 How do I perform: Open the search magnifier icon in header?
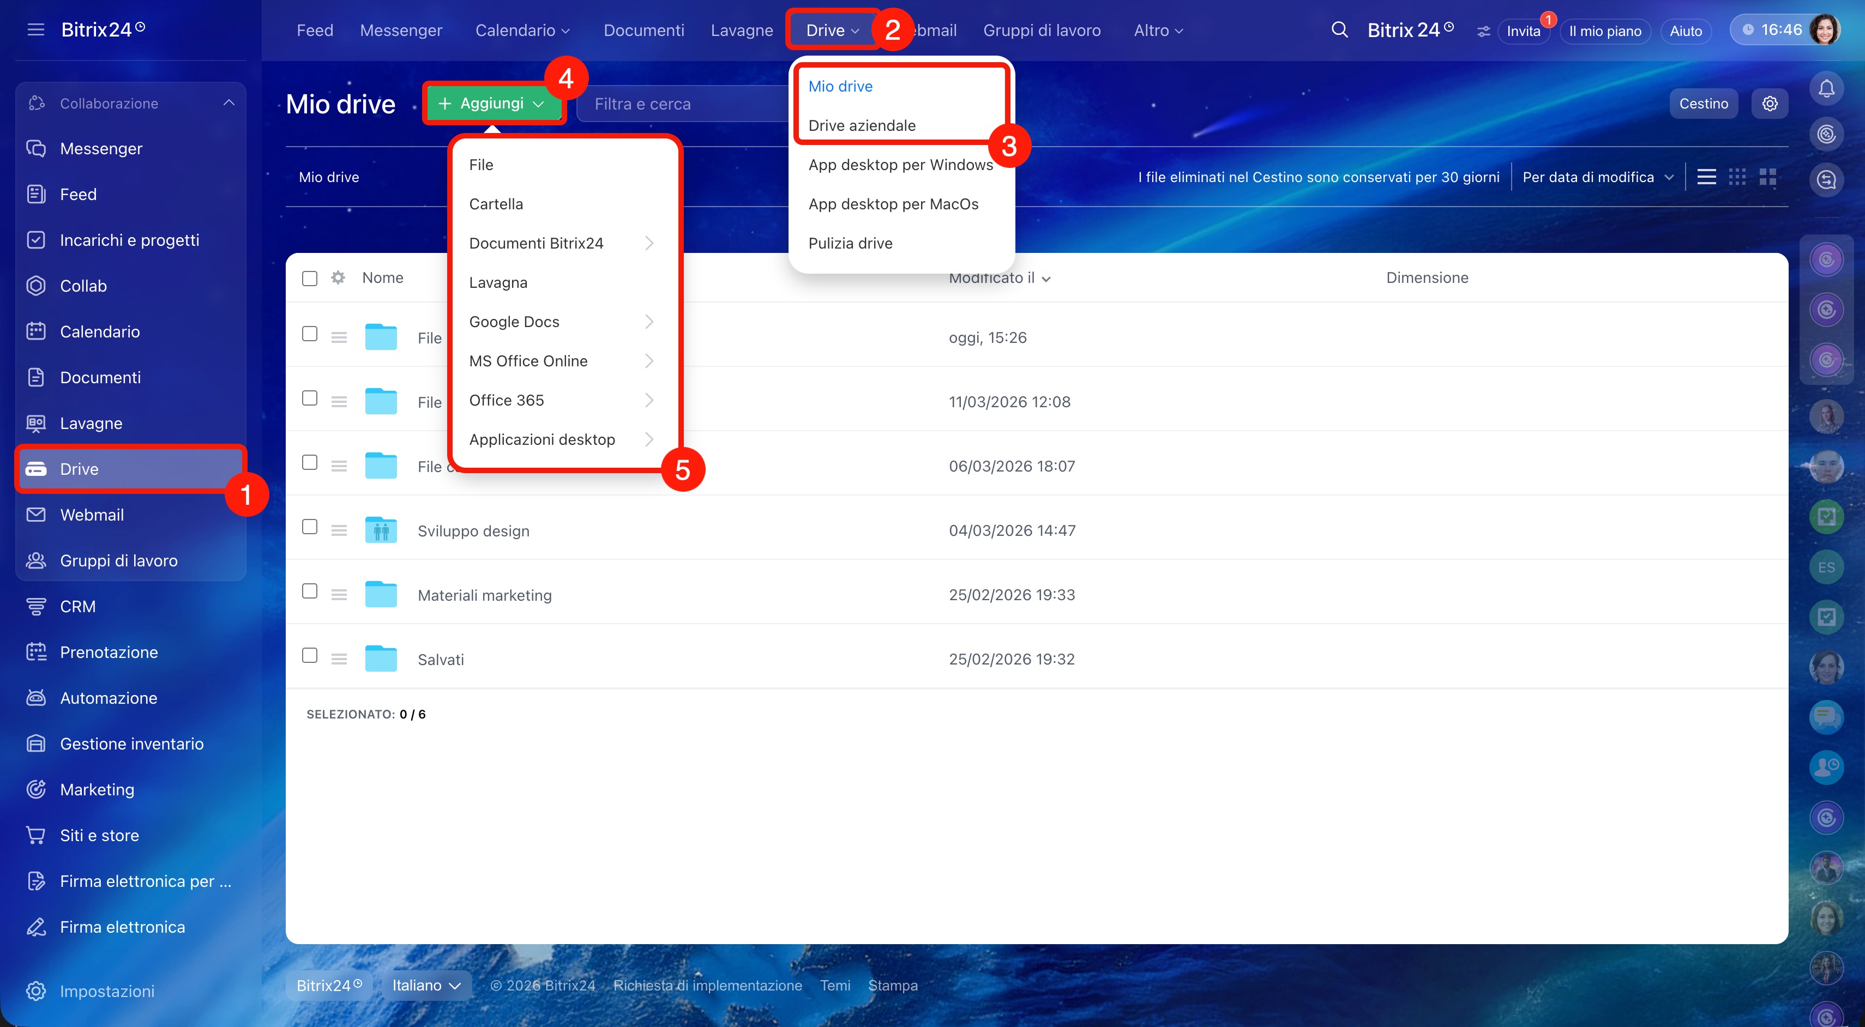click(1339, 29)
